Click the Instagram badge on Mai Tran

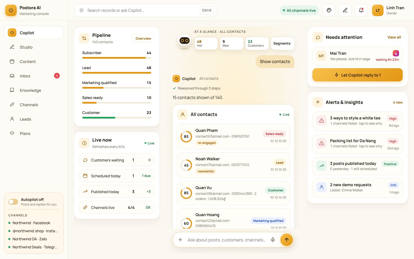[x=396, y=53]
